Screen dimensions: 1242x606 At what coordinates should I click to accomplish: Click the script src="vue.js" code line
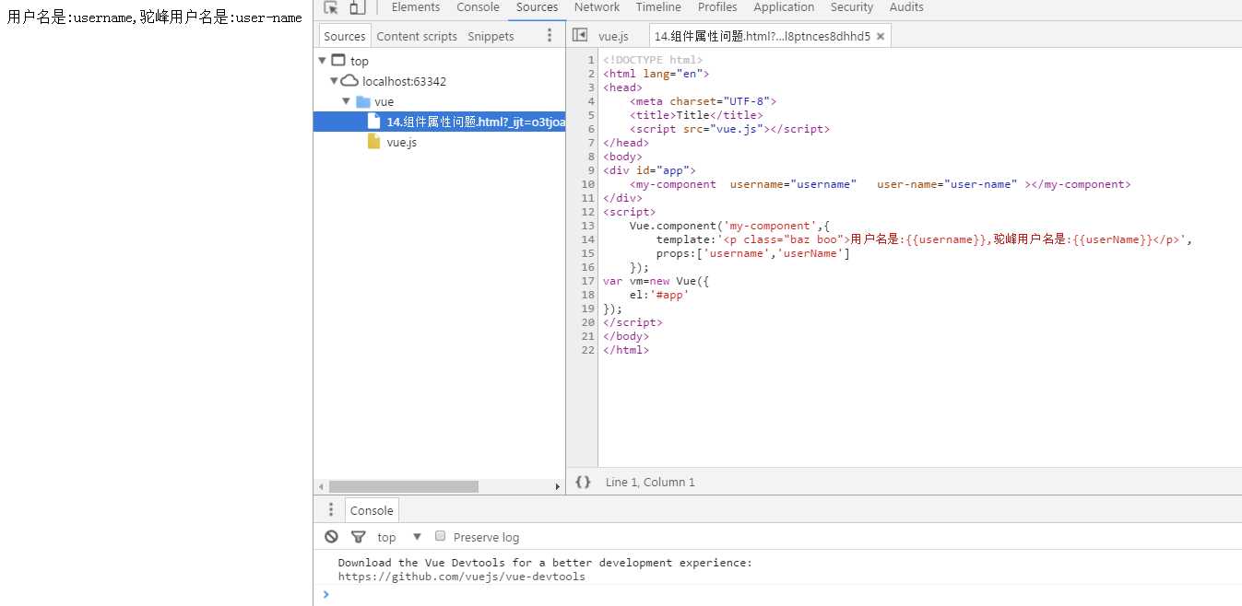tap(729, 129)
